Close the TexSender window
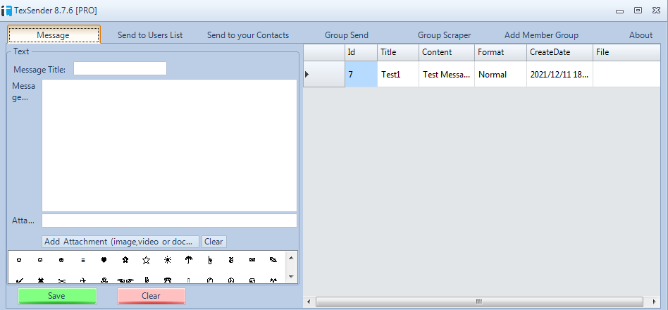The image size is (668, 310). (x=656, y=11)
